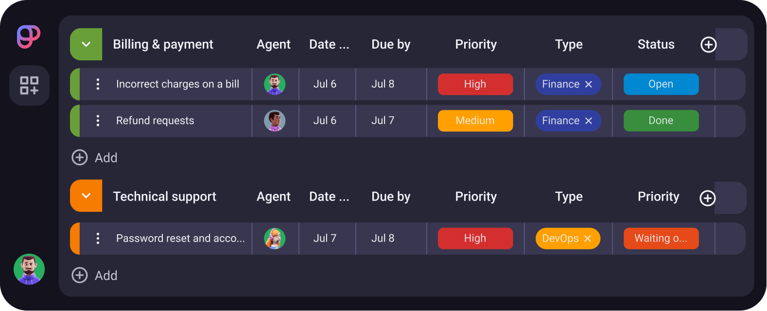Image resolution: width=767 pixels, height=311 pixels.
Task: Change the Open status of Incorrect charges
Action: [661, 84]
